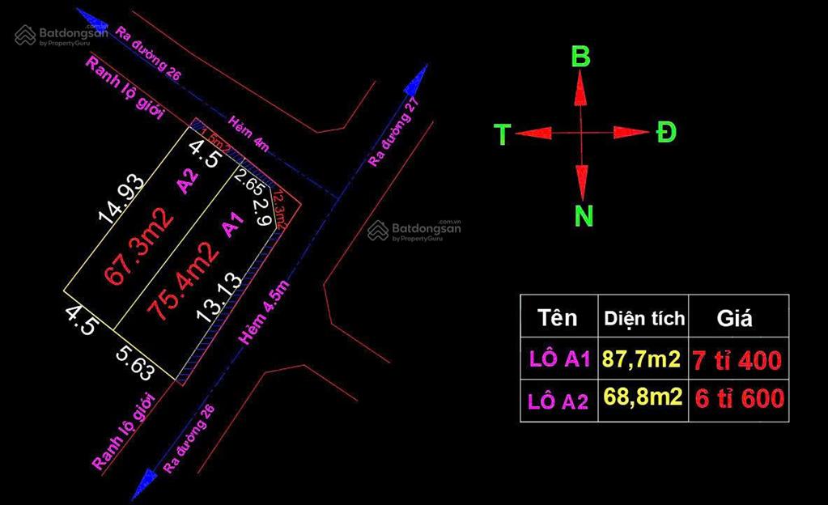Image resolution: width=828 pixels, height=505 pixels.
Task: Click the green "B" north compass letter
Action: pyautogui.click(x=580, y=57)
